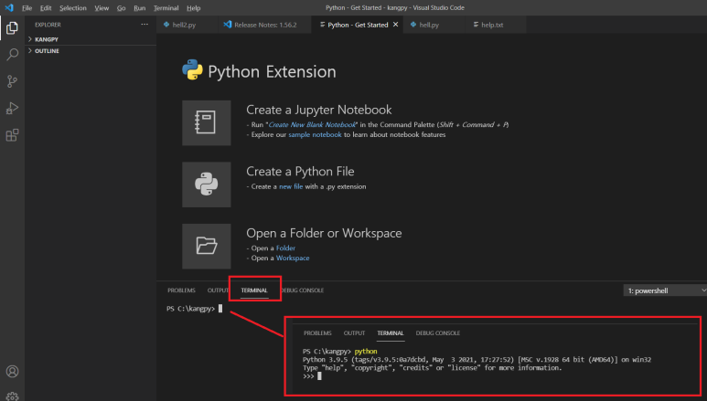Click the new file link
This screenshot has height=401, width=707.
291,186
